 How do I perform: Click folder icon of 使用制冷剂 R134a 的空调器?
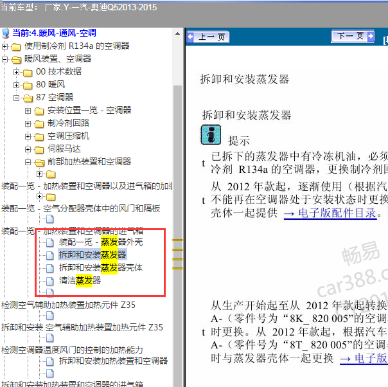click(x=16, y=46)
